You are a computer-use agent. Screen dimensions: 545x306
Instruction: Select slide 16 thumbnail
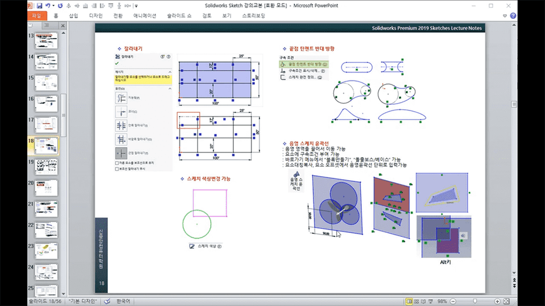point(46,104)
